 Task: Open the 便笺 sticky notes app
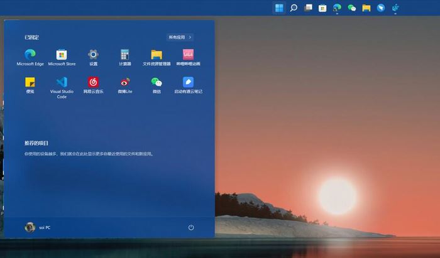[30, 83]
